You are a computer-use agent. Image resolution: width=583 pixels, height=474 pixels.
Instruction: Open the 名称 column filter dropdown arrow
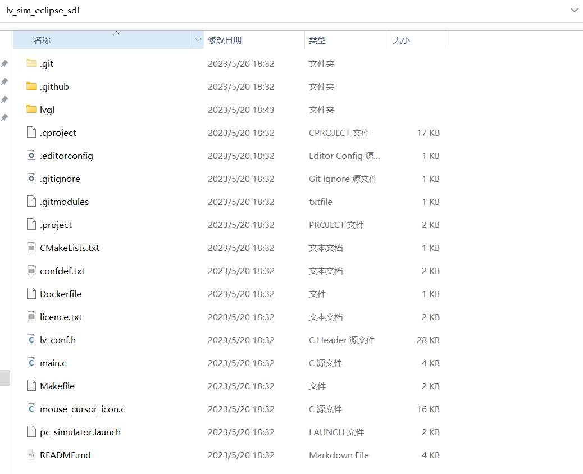(x=198, y=40)
